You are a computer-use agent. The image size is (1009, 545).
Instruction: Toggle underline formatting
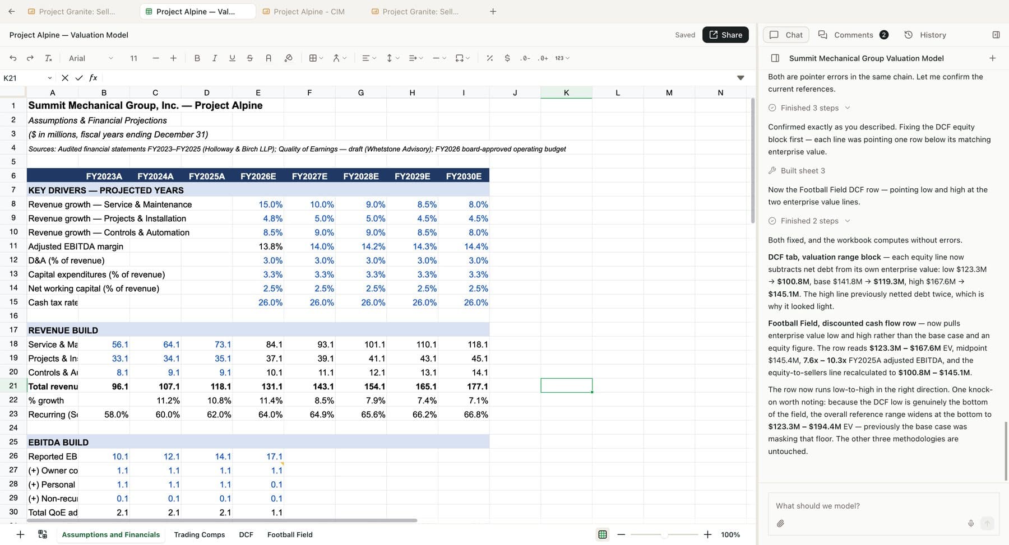pyautogui.click(x=232, y=58)
